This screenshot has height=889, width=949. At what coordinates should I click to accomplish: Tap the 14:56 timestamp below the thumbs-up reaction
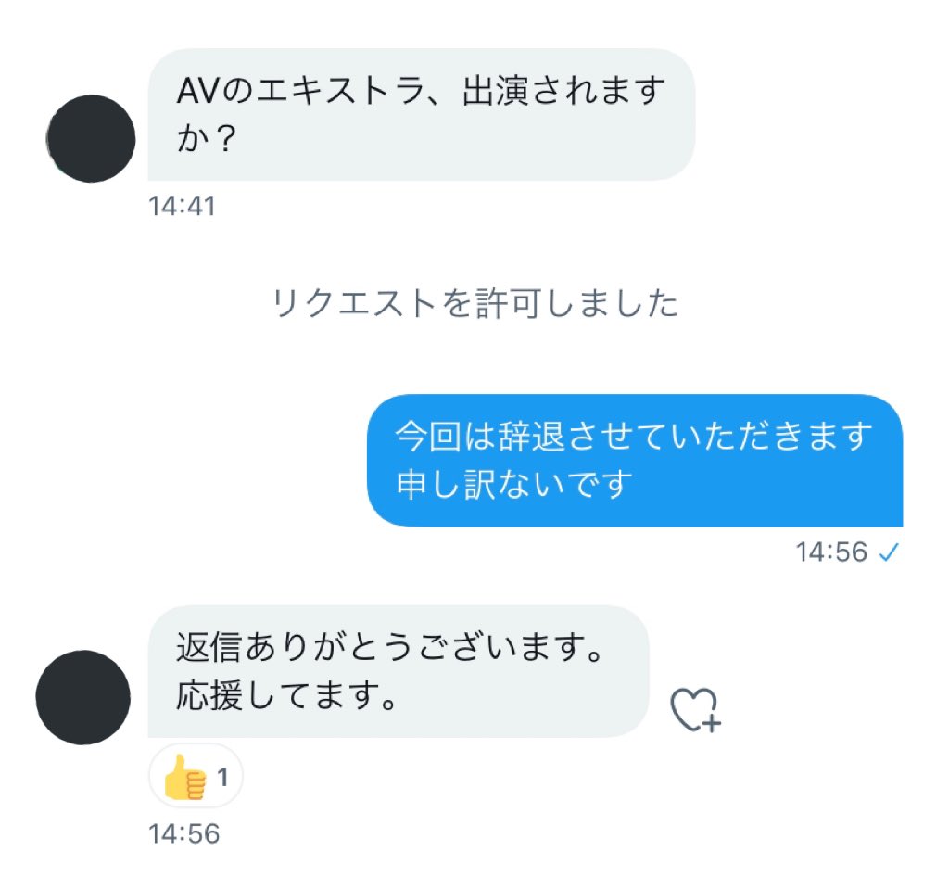184,834
